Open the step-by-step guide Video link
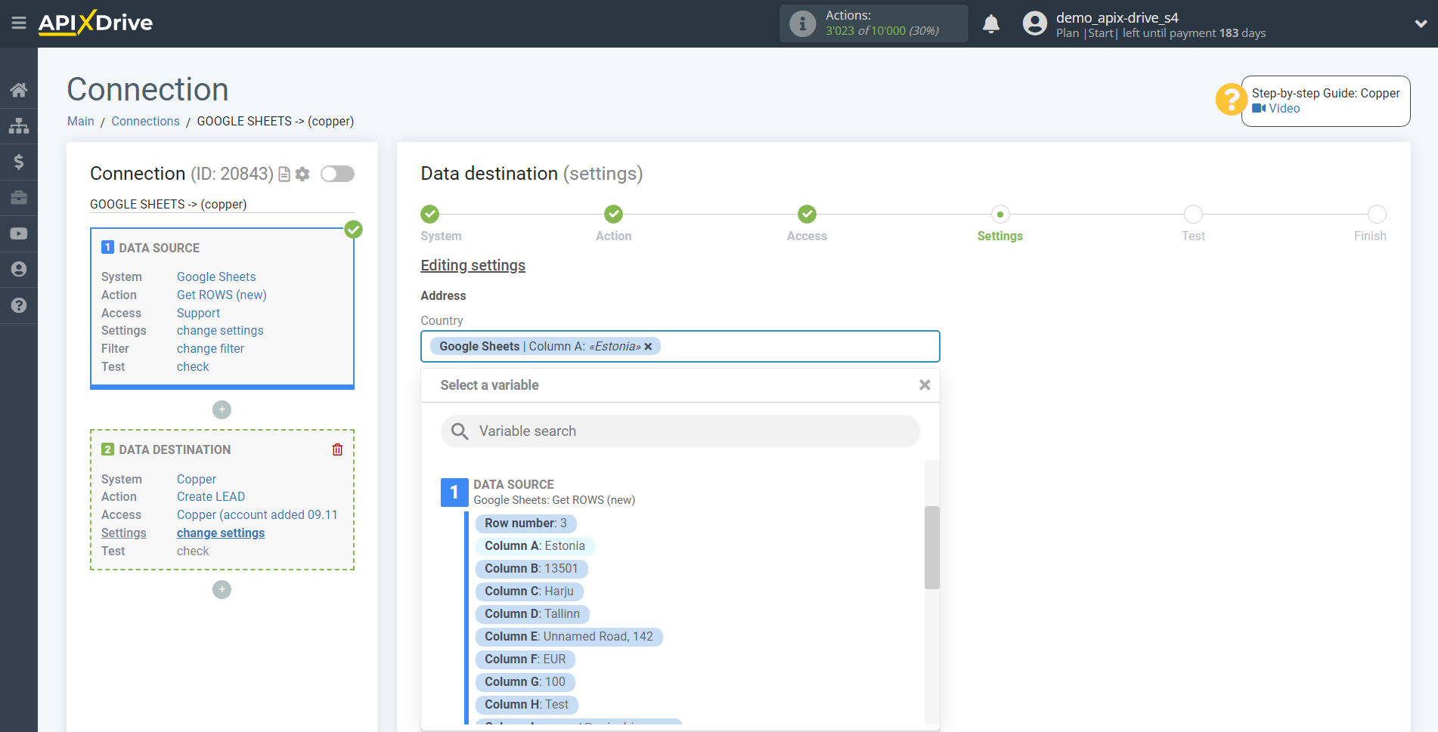1438x732 pixels. (1276, 109)
